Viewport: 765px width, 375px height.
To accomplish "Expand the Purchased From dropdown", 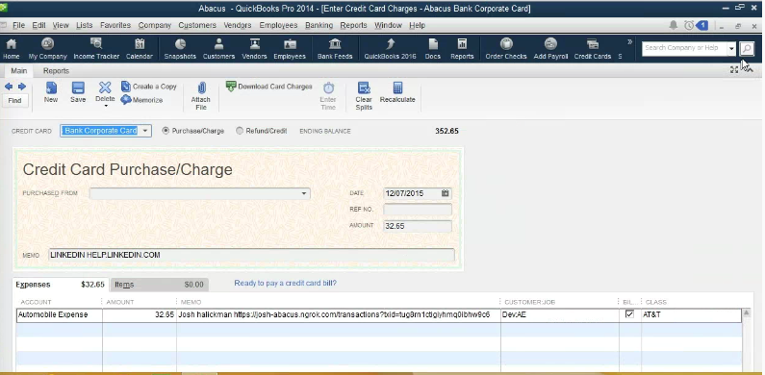I will 303,193.
